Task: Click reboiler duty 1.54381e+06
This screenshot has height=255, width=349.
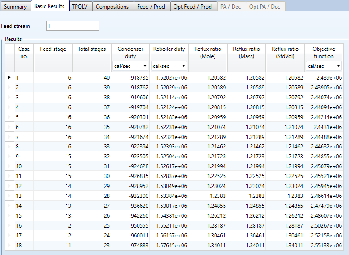Action: pyautogui.click(x=169, y=215)
